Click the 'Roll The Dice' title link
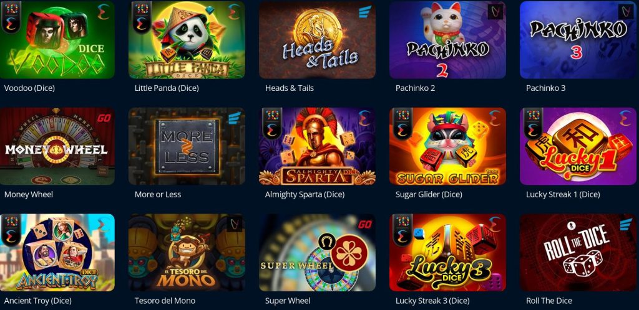Screen dimensions: 639x310 point(549,301)
